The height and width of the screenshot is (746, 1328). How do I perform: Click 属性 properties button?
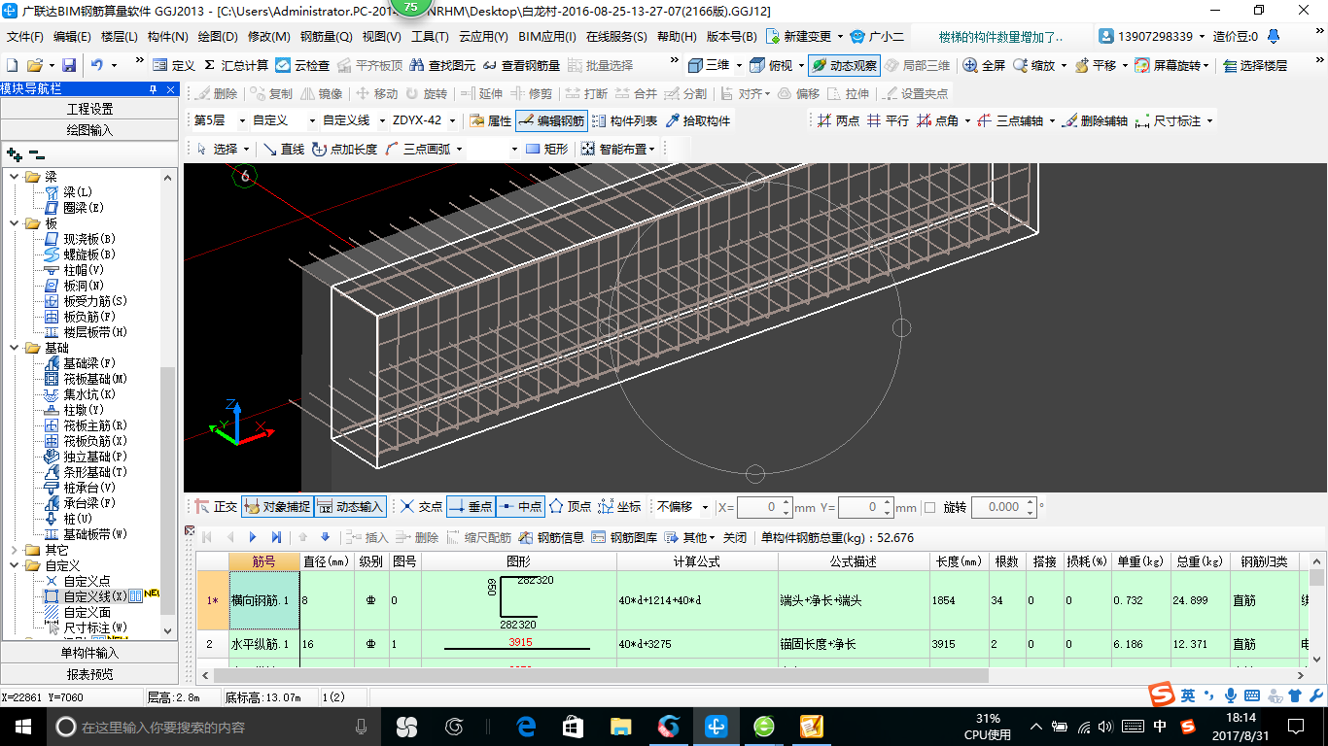click(491, 121)
